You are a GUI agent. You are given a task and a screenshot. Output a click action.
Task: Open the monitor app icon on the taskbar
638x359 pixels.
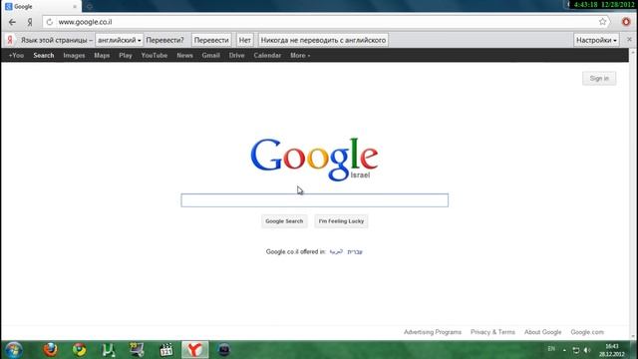click(x=138, y=350)
